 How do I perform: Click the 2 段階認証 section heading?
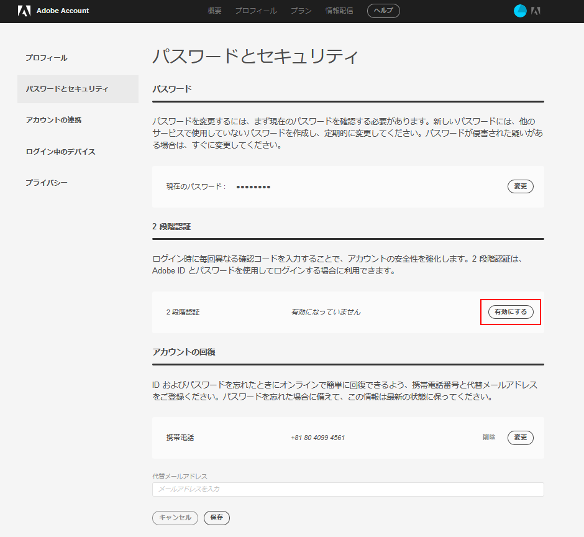coord(171,227)
